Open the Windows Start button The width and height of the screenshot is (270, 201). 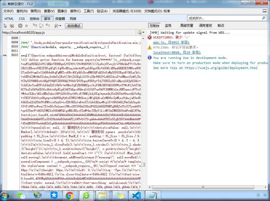coord(5,196)
